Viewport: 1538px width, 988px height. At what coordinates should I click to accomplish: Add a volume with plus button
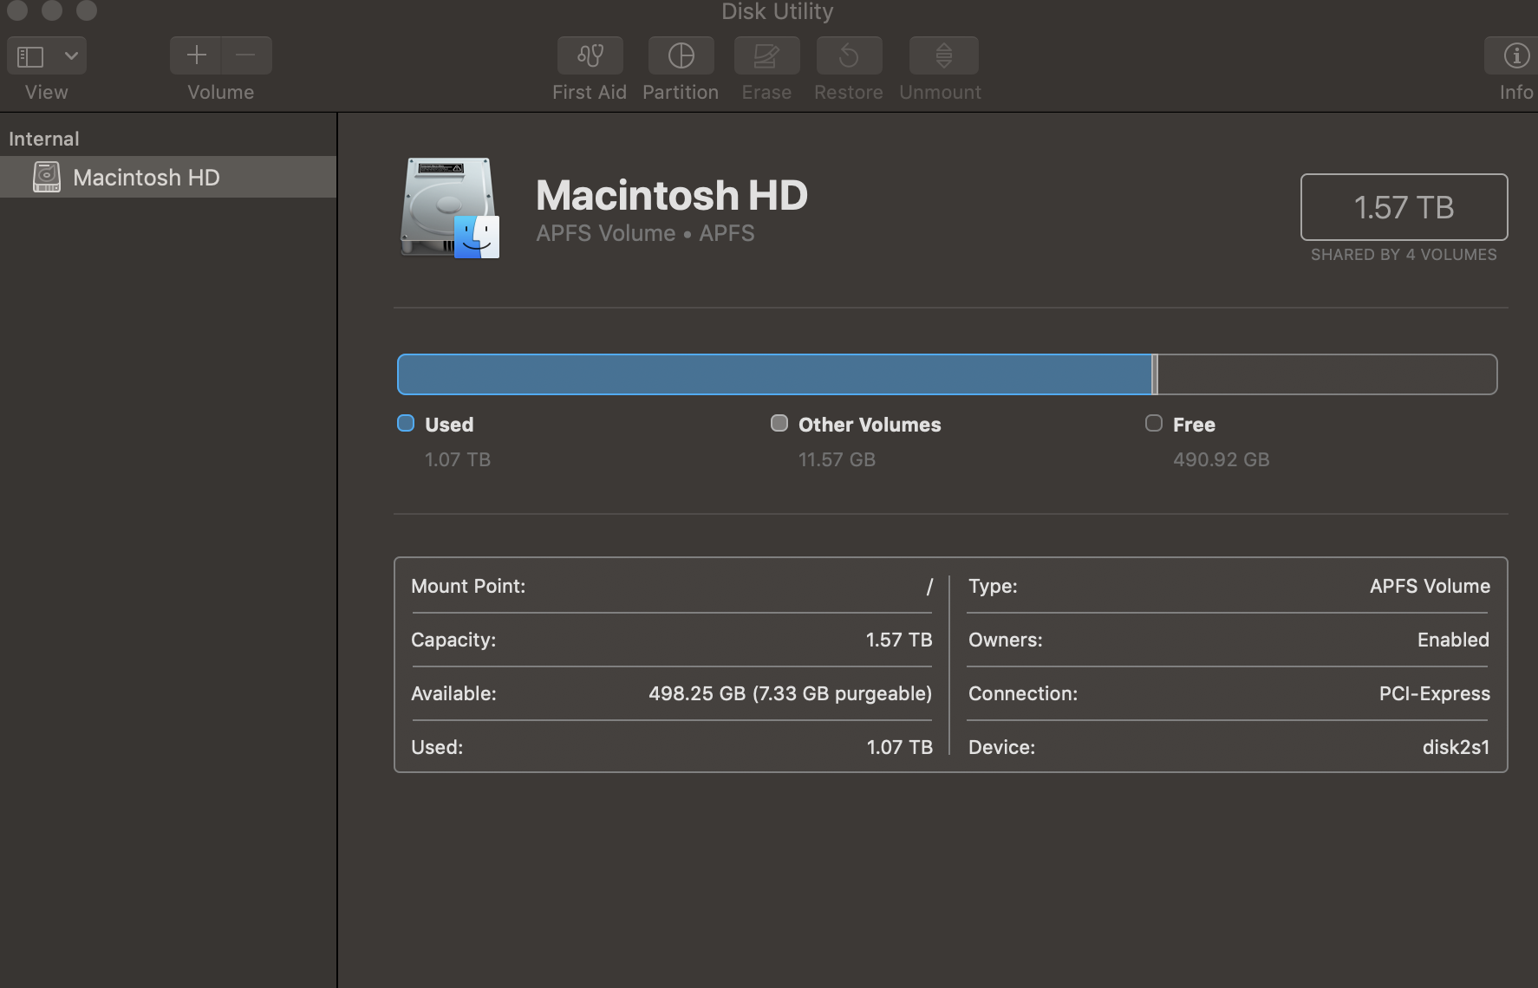196,55
